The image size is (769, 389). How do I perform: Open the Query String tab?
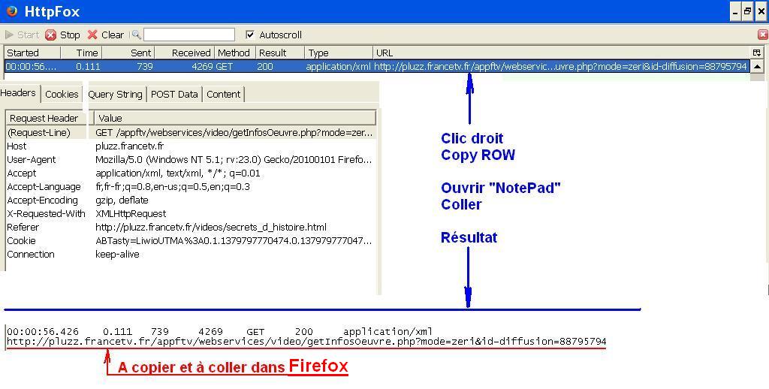coord(115,94)
